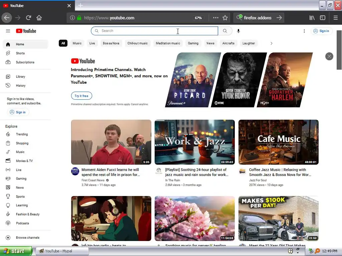Close the YouTube browser tab

69,6
